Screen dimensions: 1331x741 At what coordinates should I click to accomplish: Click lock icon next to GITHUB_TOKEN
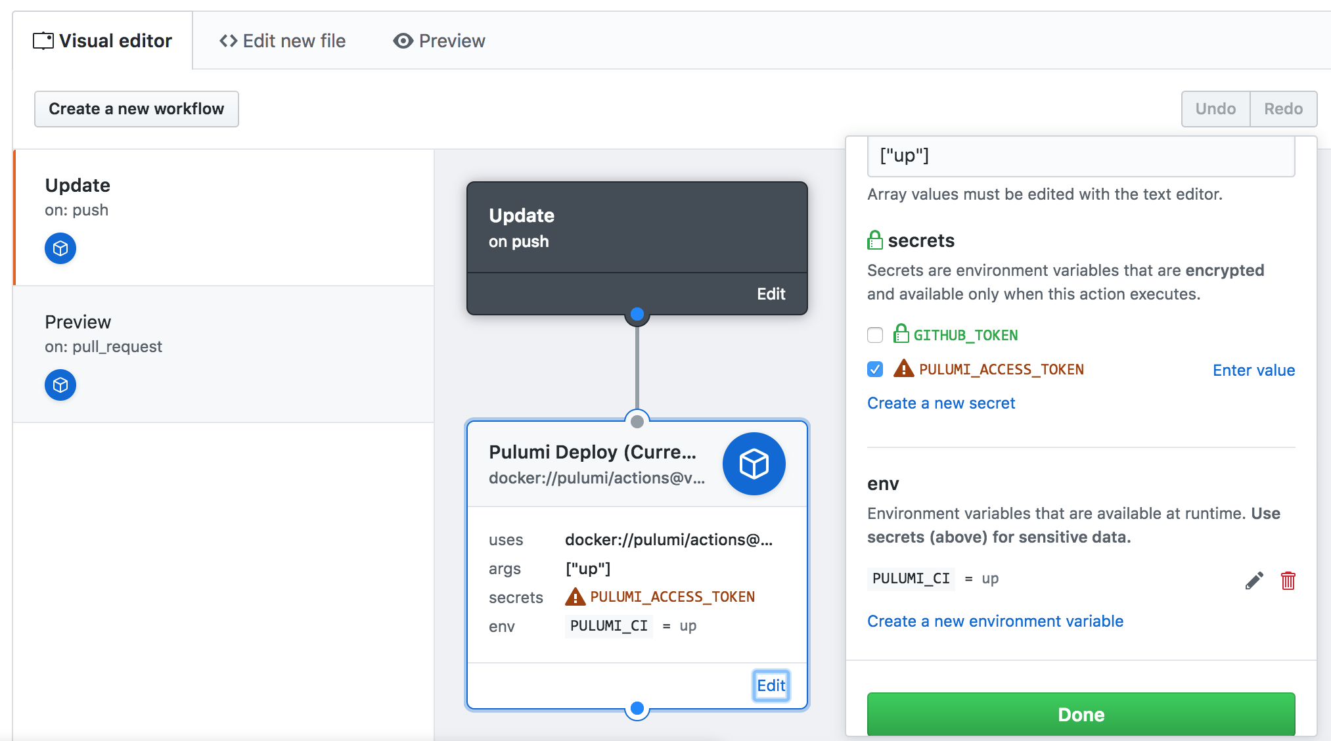coord(901,334)
